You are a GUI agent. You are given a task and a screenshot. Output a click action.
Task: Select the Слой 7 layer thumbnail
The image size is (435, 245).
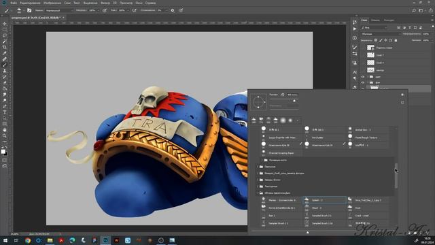click(370, 55)
